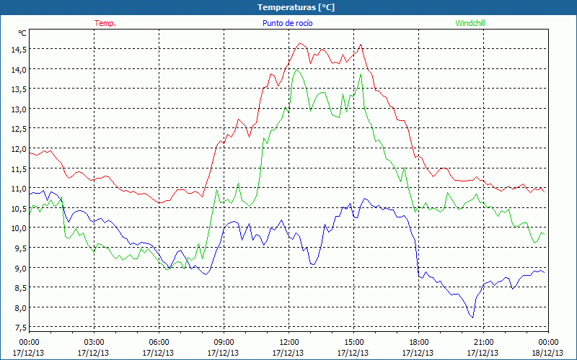Select the red 'Temp.' legend label
Screen dimensions: 577x360
tap(105, 23)
